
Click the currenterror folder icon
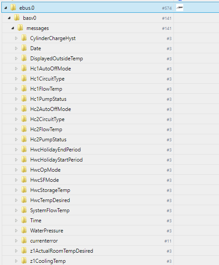(24, 240)
